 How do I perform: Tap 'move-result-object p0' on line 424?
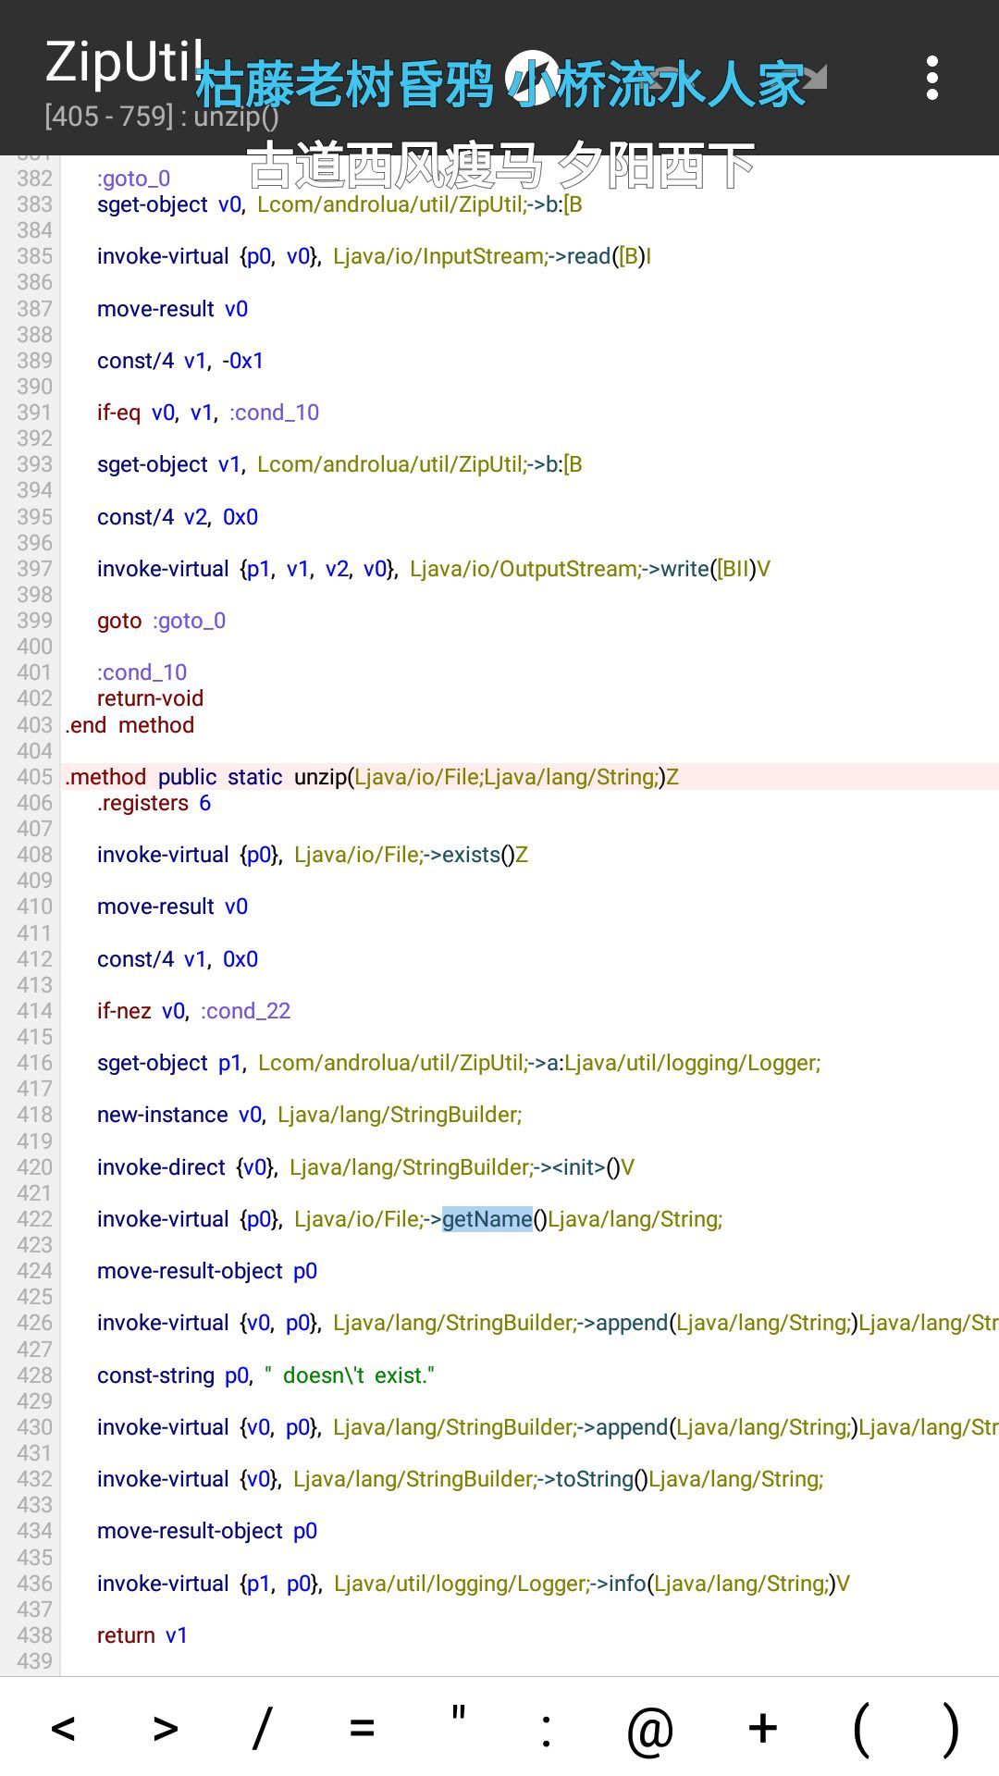click(x=207, y=1271)
